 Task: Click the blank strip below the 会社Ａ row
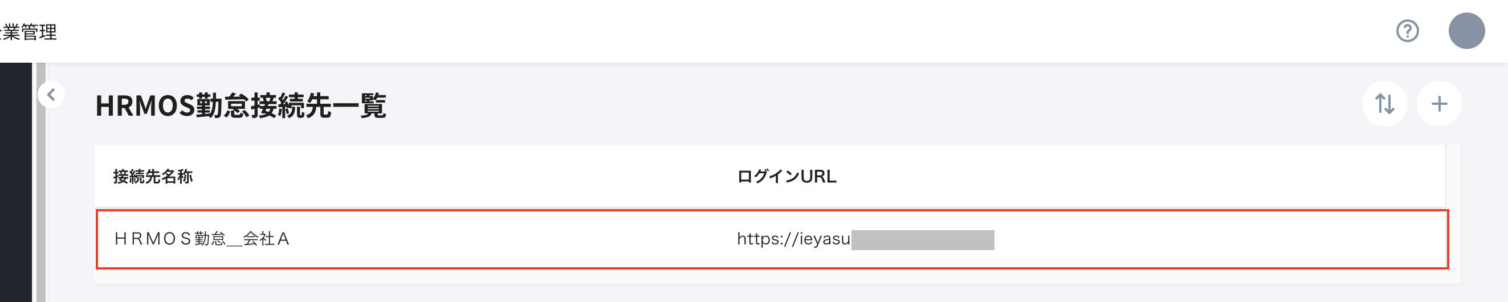[x=761, y=277]
